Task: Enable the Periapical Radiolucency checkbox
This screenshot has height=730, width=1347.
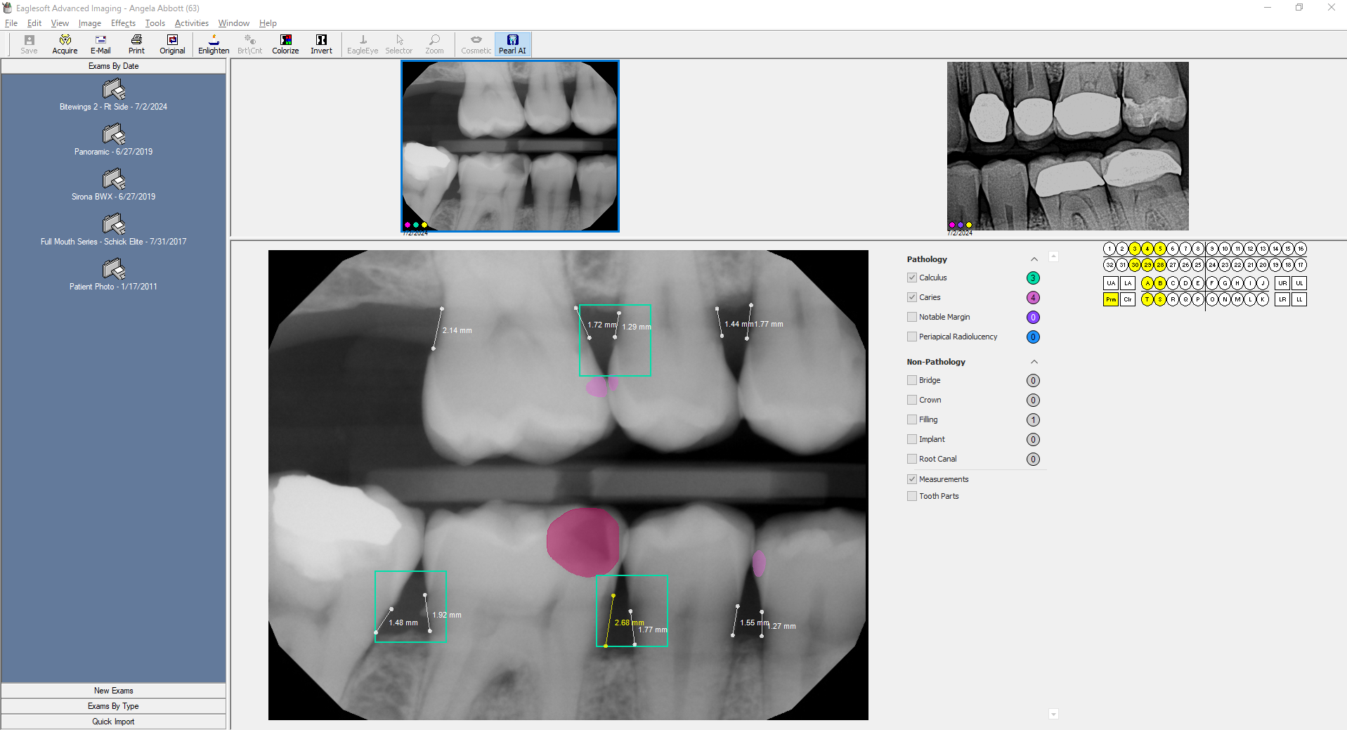Action: [912, 337]
